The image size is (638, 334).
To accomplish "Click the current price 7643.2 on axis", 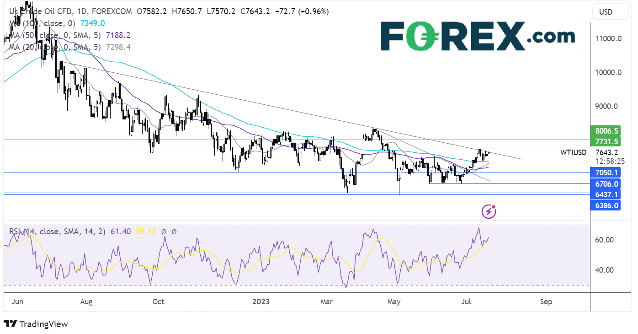I will click(x=607, y=152).
